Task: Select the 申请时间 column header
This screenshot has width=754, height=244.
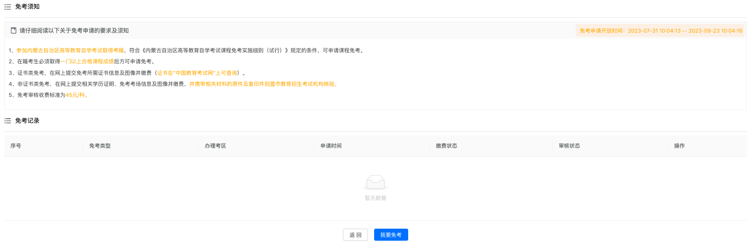Action: click(x=331, y=146)
